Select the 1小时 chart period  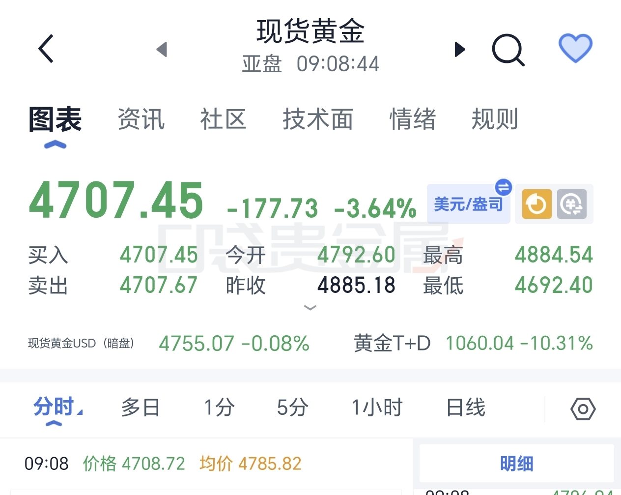377,408
